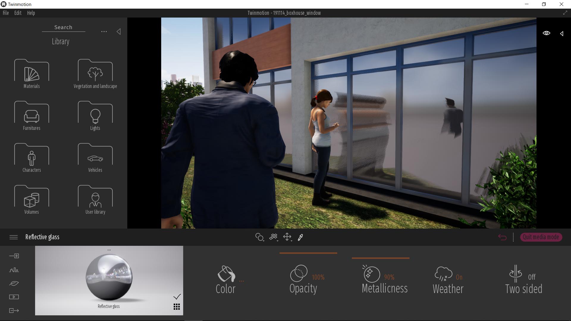This screenshot has width=571, height=321.
Task: Click the Edit menu item
Action: click(18, 13)
